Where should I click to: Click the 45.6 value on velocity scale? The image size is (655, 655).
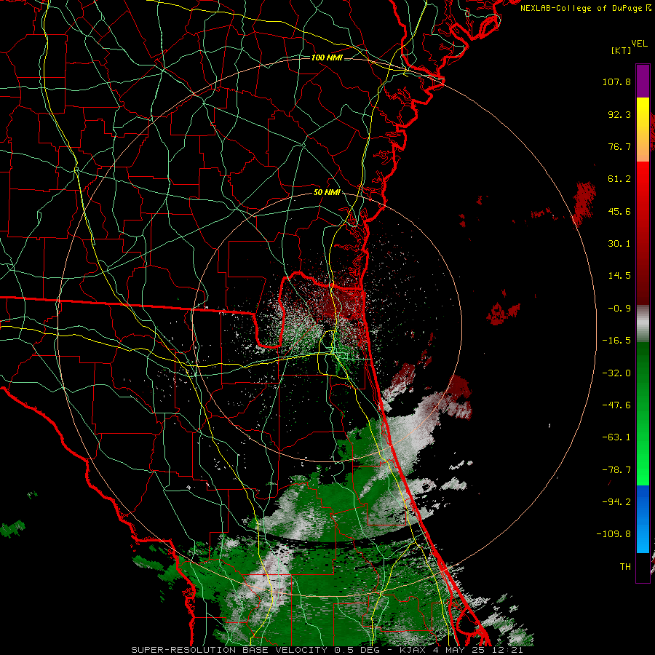point(619,211)
